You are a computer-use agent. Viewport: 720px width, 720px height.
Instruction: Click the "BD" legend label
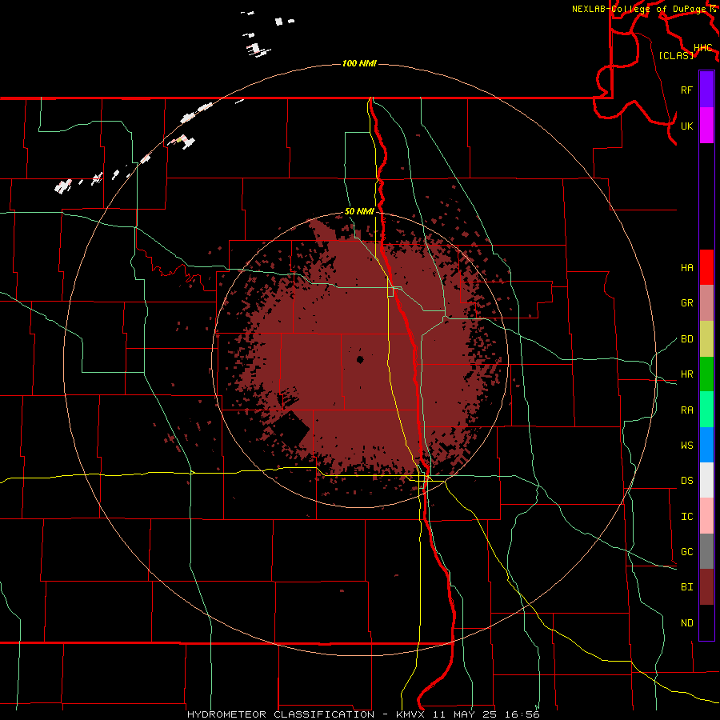tap(686, 339)
